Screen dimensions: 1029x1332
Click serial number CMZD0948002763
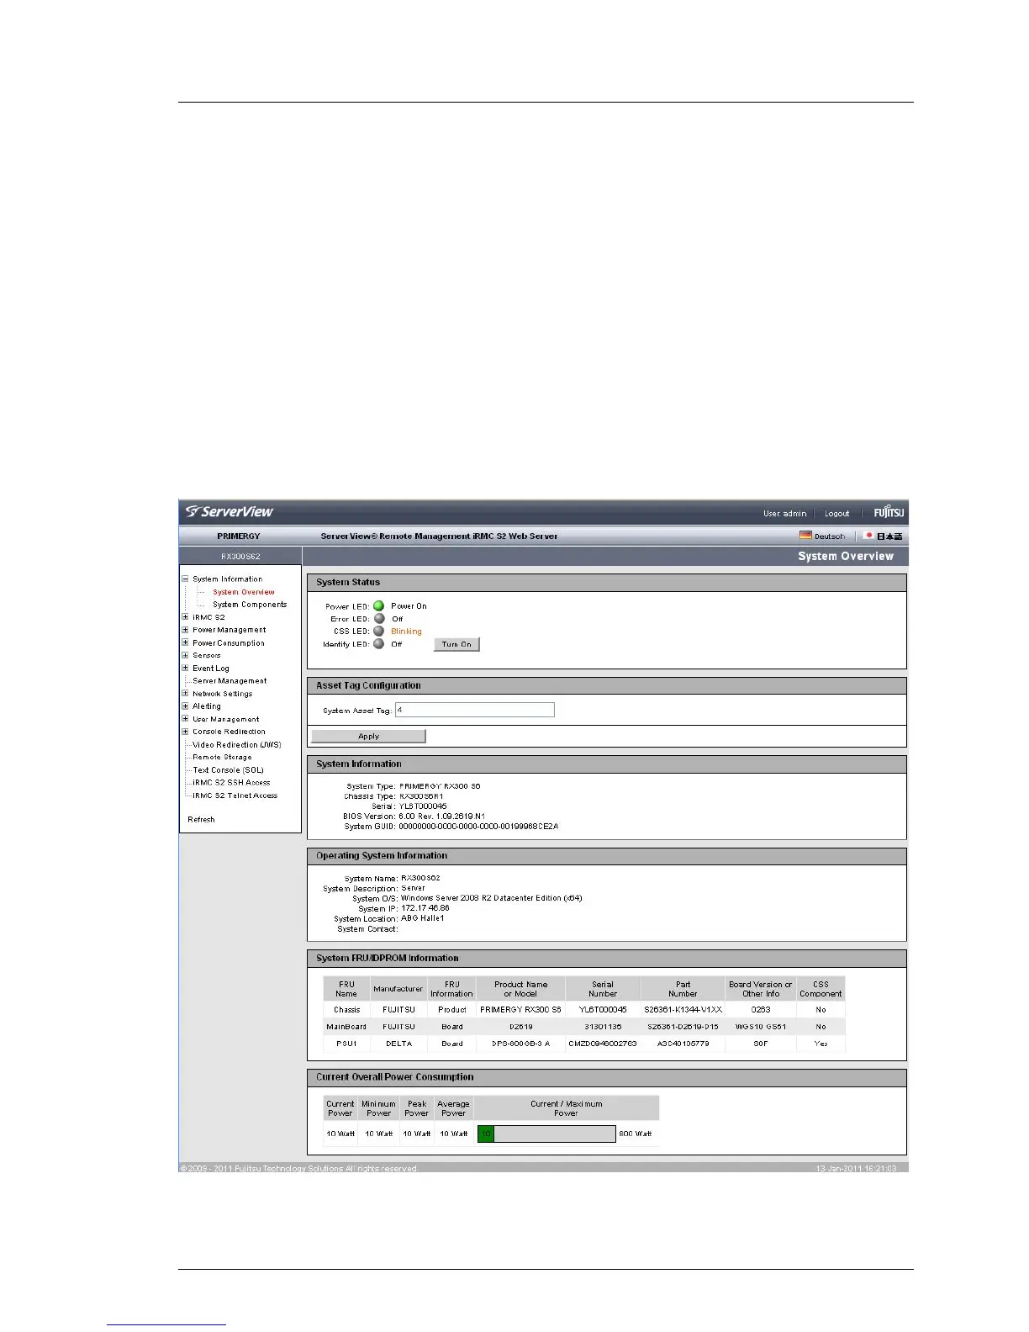point(603,1044)
